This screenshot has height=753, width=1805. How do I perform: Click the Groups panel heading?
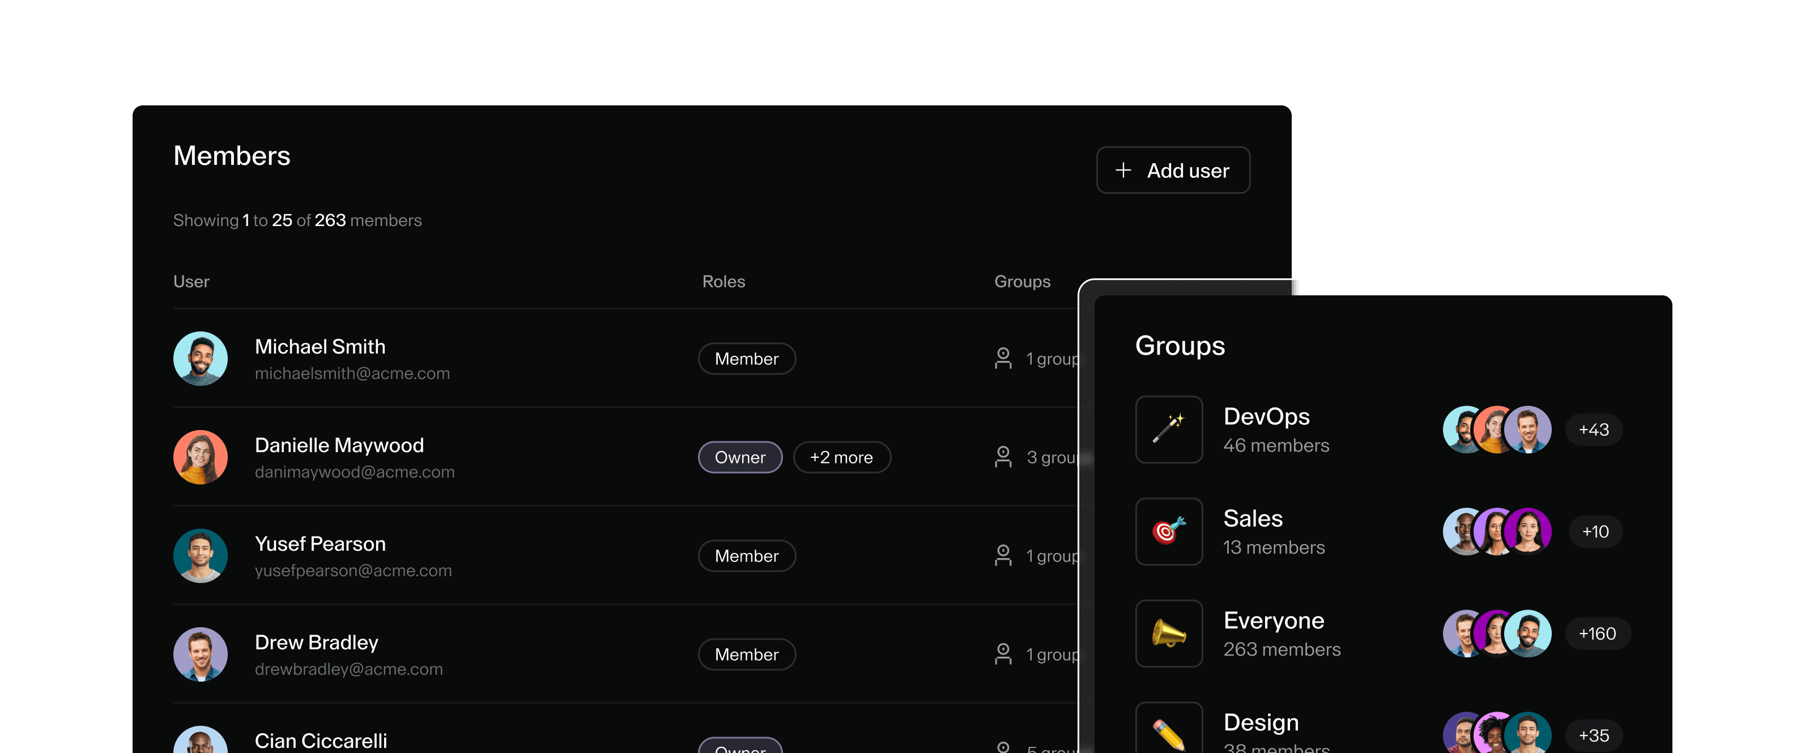coord(1180,346)
